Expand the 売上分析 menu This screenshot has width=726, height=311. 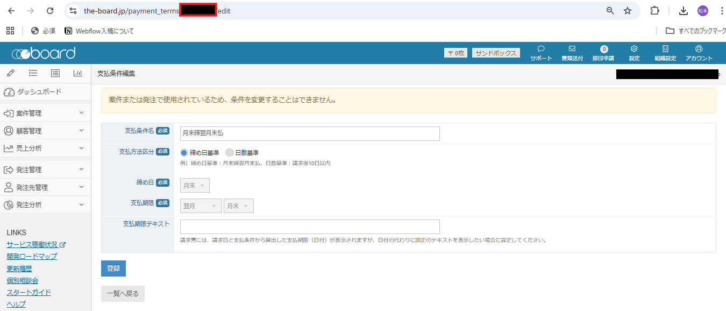tap(45, 148)
